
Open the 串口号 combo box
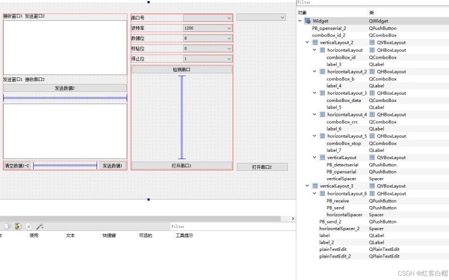[x=208, y=18]
